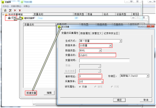Screen dimensions: 156x108
Task: Click the 新建变量 button
Action: coord(31,93)
